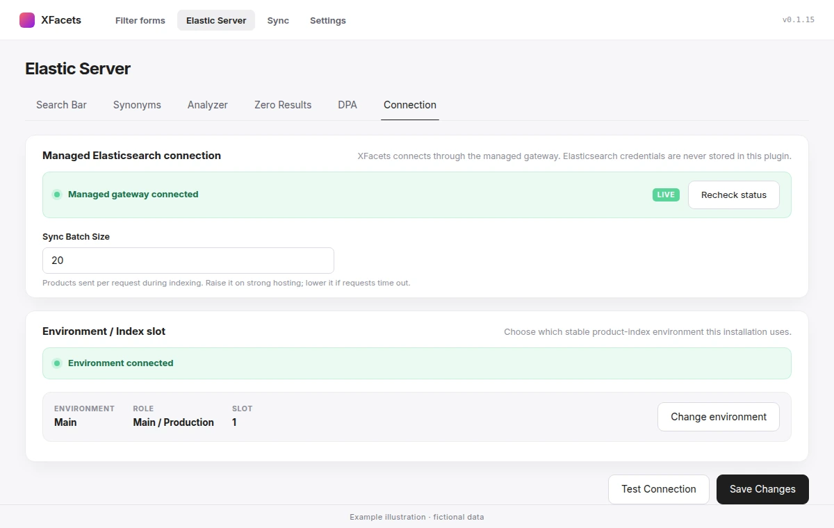Click the Sync Batch Size label
This screenshot has height=528, width=834.
[x=76, y=237]
